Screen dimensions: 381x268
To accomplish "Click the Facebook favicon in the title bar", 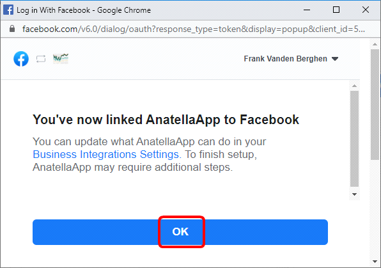I will click(8, 10).
